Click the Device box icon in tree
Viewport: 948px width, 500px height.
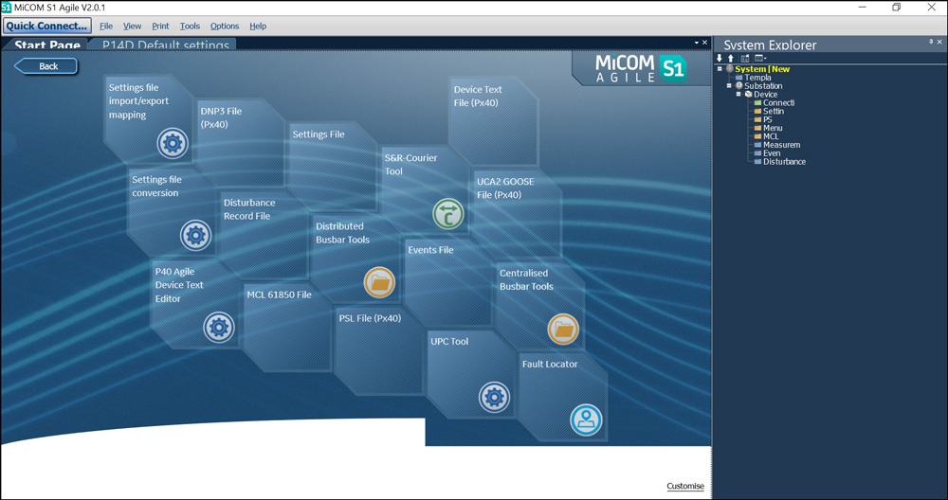coord(749,94)
